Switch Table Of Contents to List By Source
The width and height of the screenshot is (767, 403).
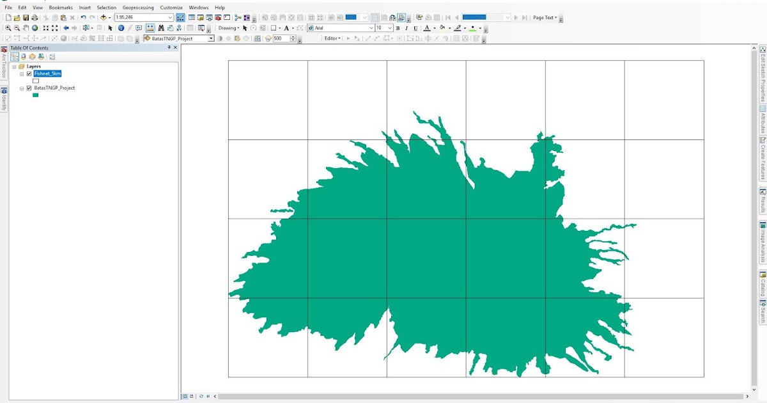point(23,56)
